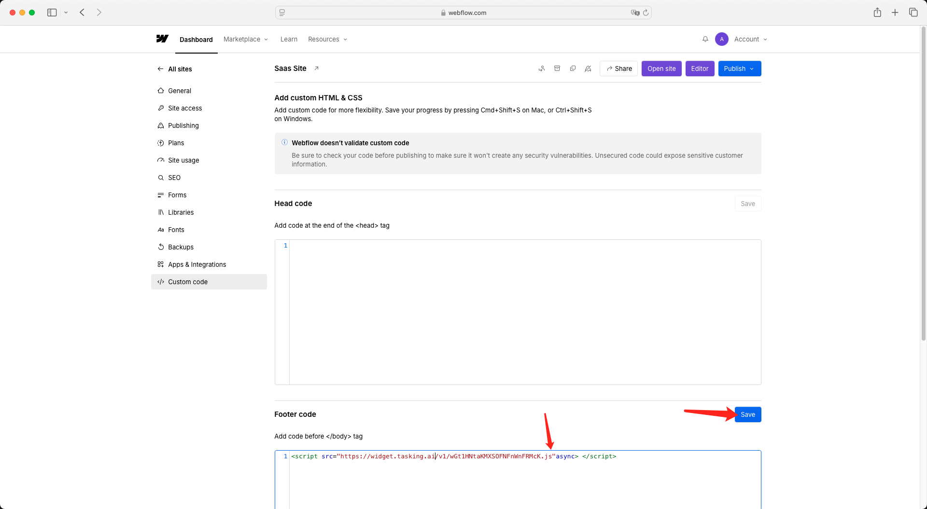
Task: Click the purple account avatar
Action: coord(722,39)
